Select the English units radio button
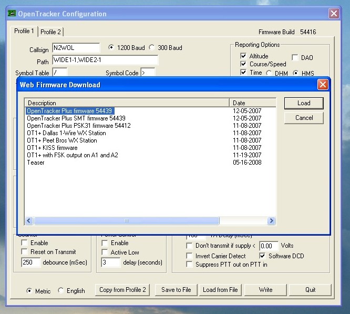 coord(60,290)
